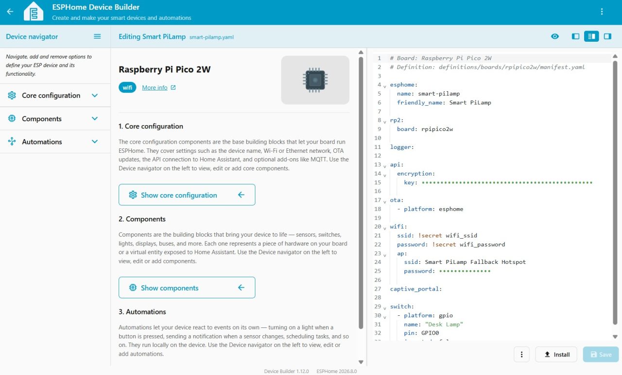Open the top-right three-dot menu

click(x=602, y=12)
